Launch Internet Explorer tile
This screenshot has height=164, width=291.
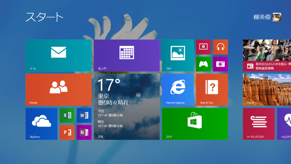[178, 90]
